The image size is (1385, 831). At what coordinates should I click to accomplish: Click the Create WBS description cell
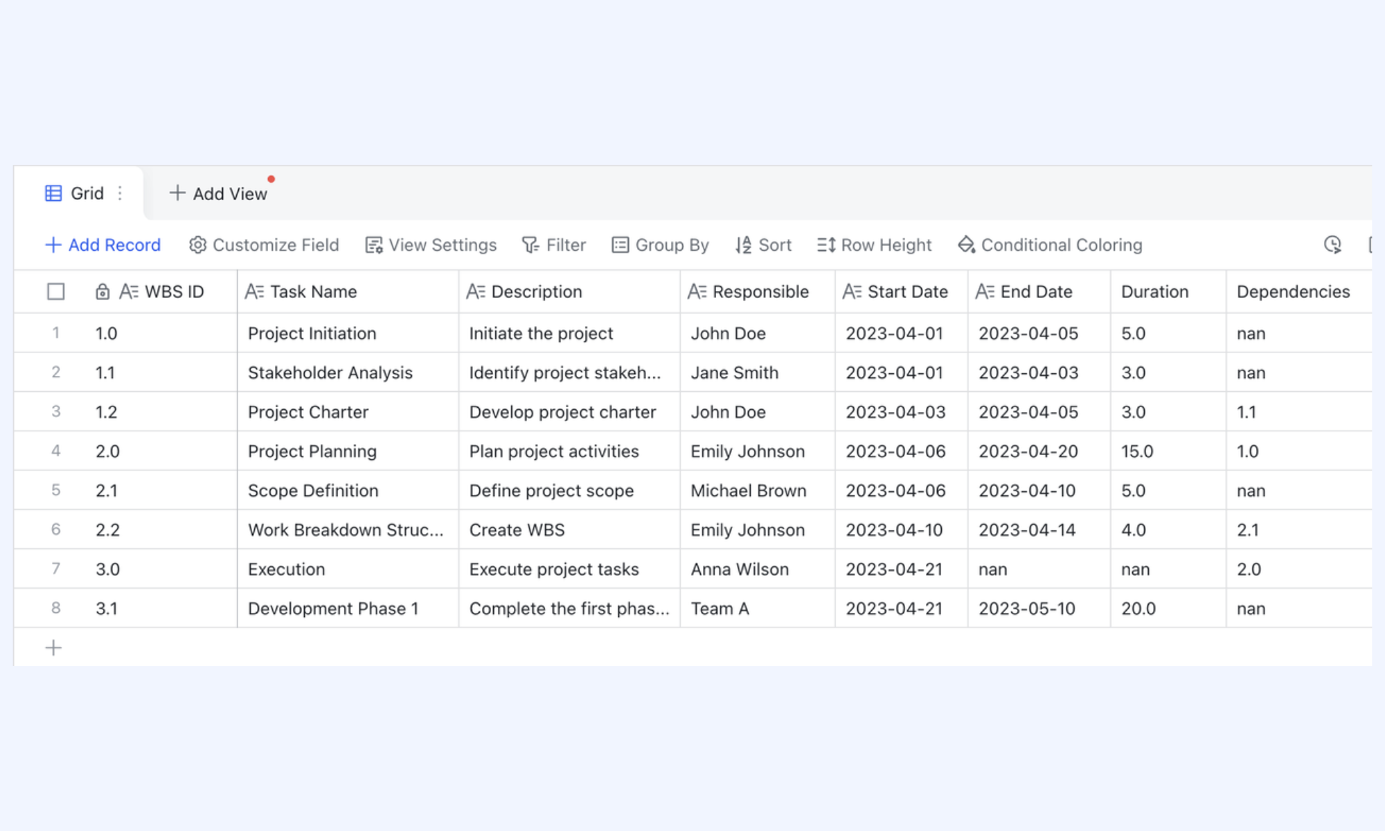coord(569,530)
